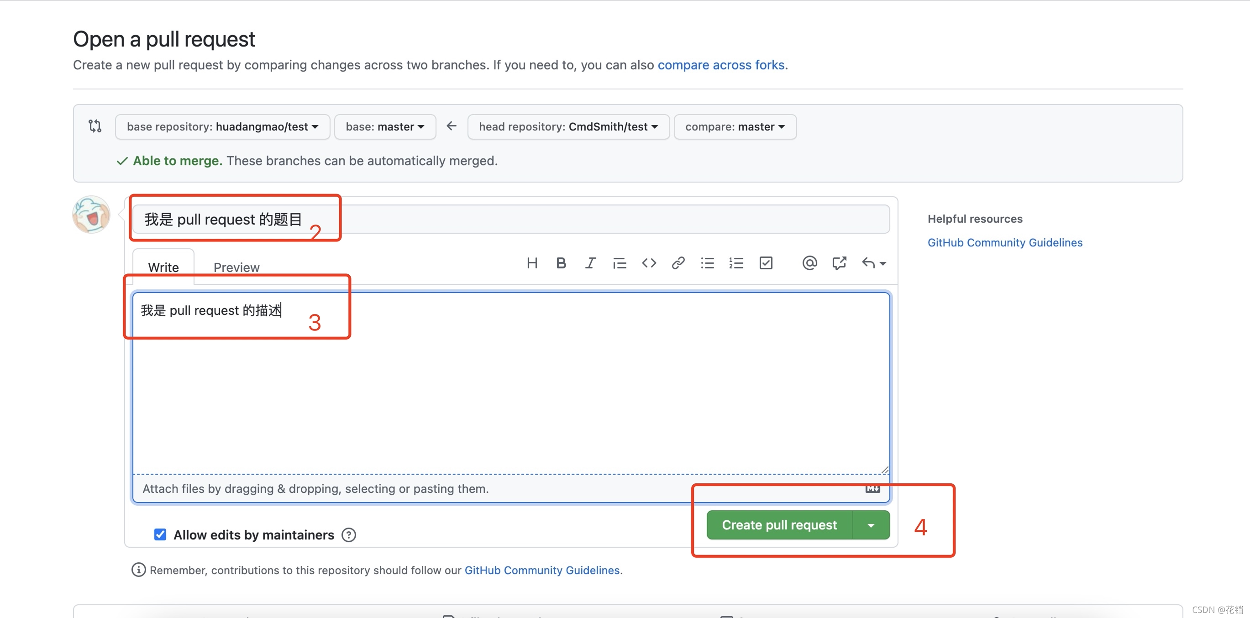Toggle bold text formatting

point(561,263)
